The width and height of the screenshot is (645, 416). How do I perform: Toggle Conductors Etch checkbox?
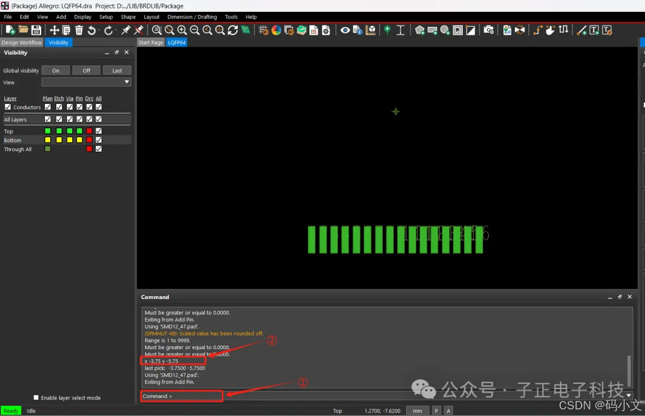[x=59, y=107]
